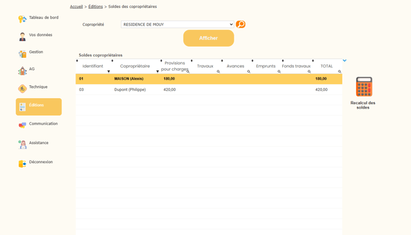Sort by Avances column header
This screenshot has height=235, width=411.
236,66
